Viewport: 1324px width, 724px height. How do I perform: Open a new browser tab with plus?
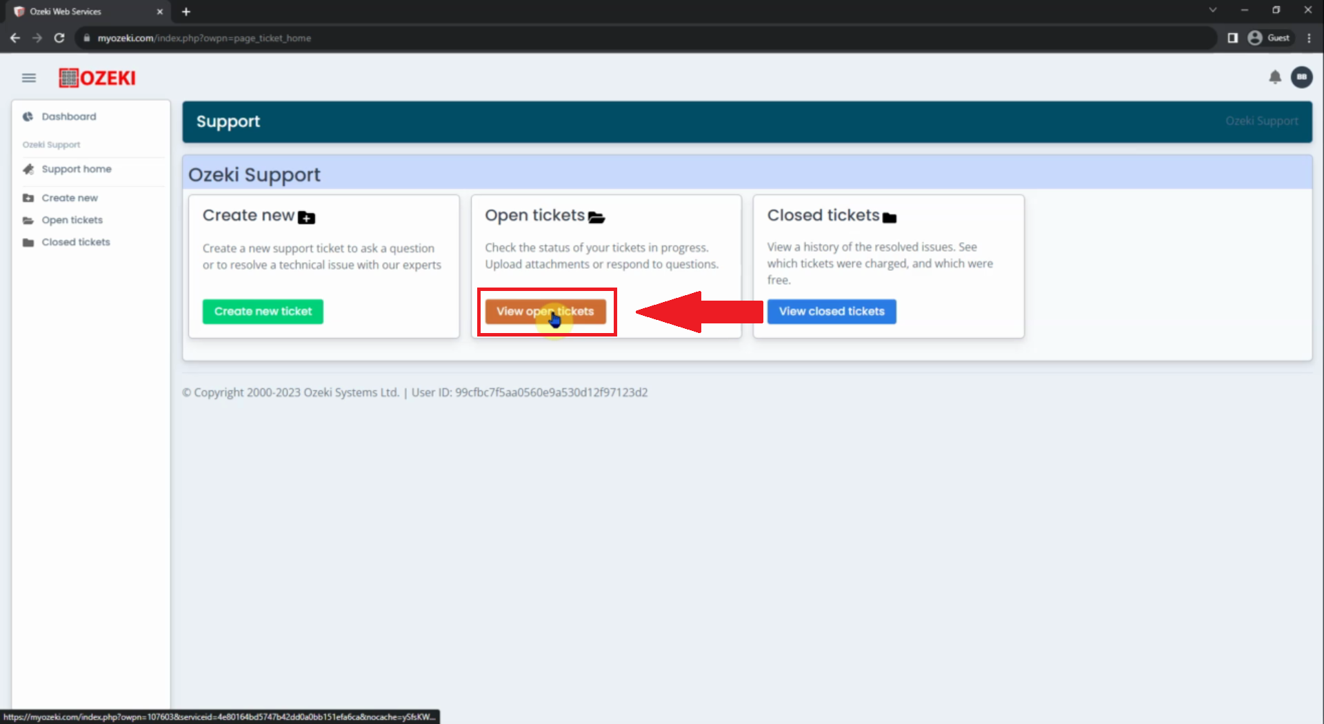[x=186, y=12]
